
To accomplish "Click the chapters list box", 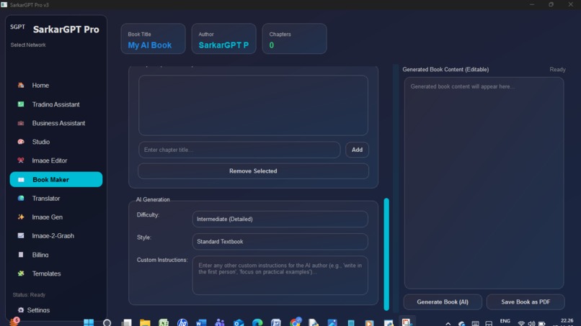I will tap(253, 106).
